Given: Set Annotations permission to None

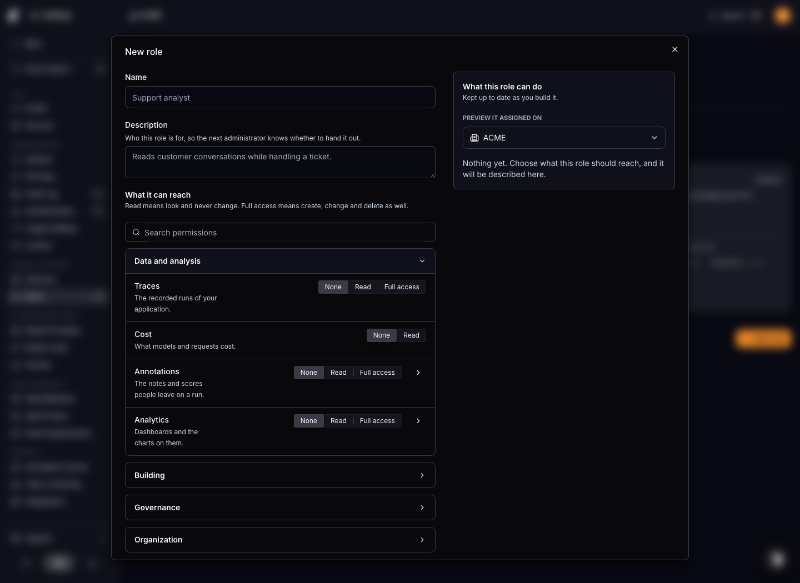Looking at the screenshot, I should pyautogui.click(x=309, y=373).
